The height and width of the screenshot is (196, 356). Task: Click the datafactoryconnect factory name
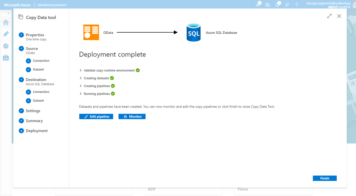click(x=52, y=5)
